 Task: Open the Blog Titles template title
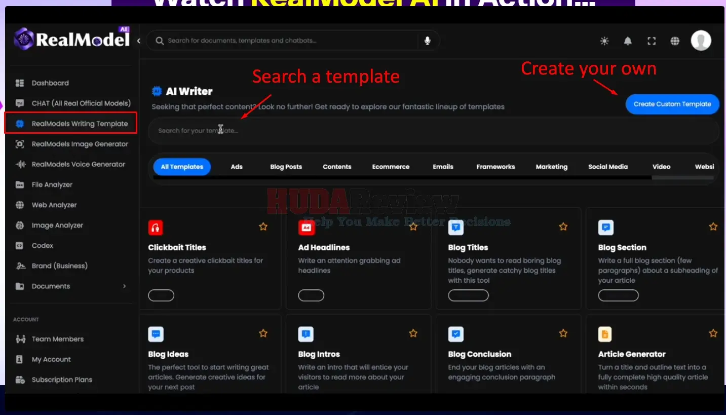tap(468, 248)
